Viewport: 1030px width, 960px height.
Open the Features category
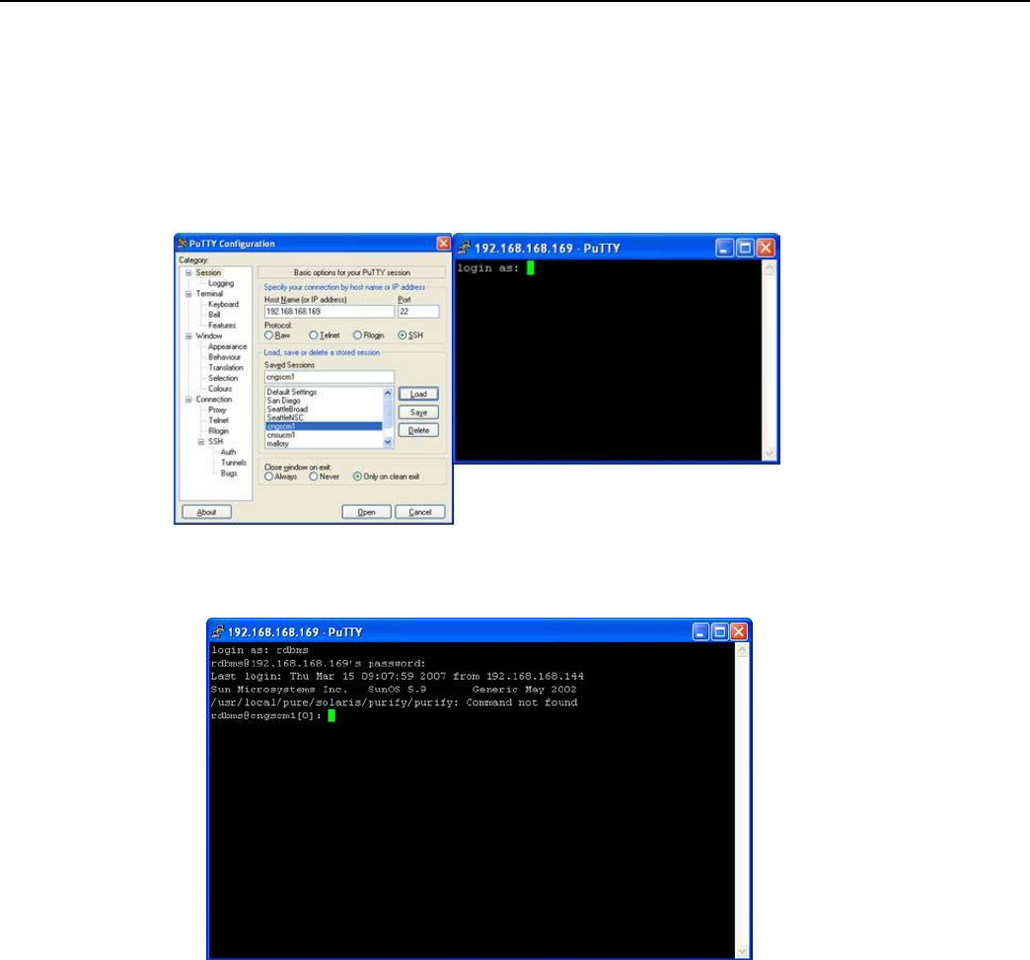[x=222, y=326]
